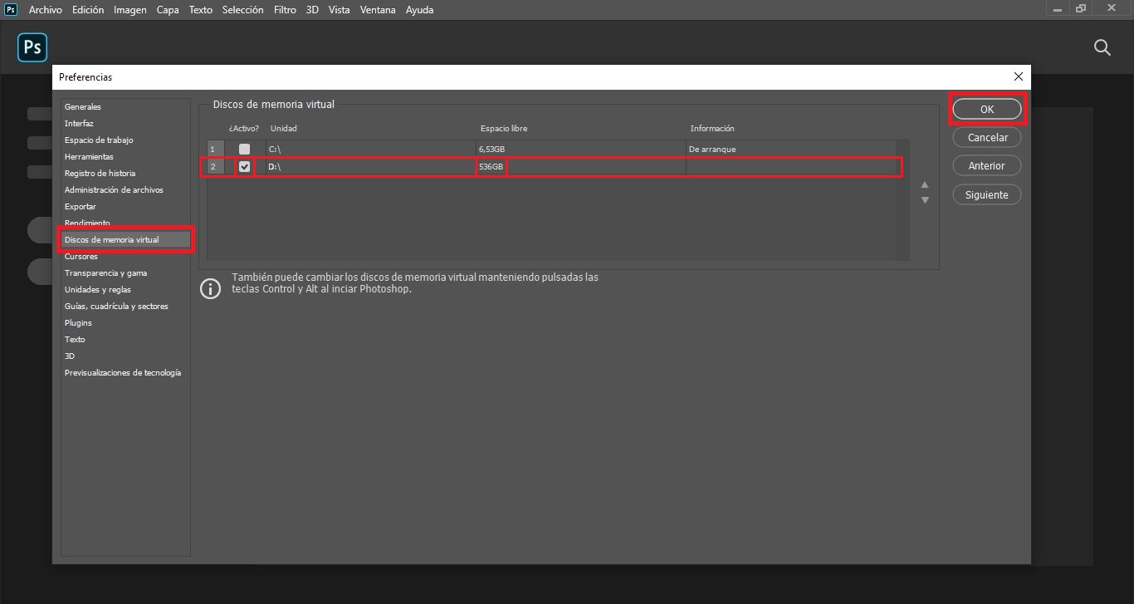The width and height of the screenshot is (1134, 604).
Task: Select Texto in preferences category list
Action: click(75, 339)
